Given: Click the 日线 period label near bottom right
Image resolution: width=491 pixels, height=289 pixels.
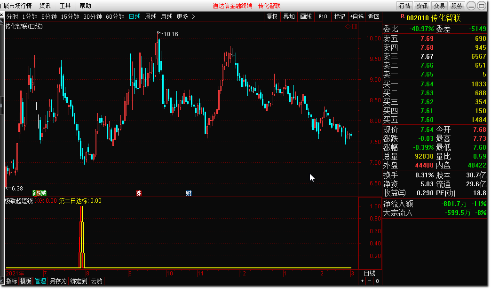Looking at the screenshot, I should point(370,273).
